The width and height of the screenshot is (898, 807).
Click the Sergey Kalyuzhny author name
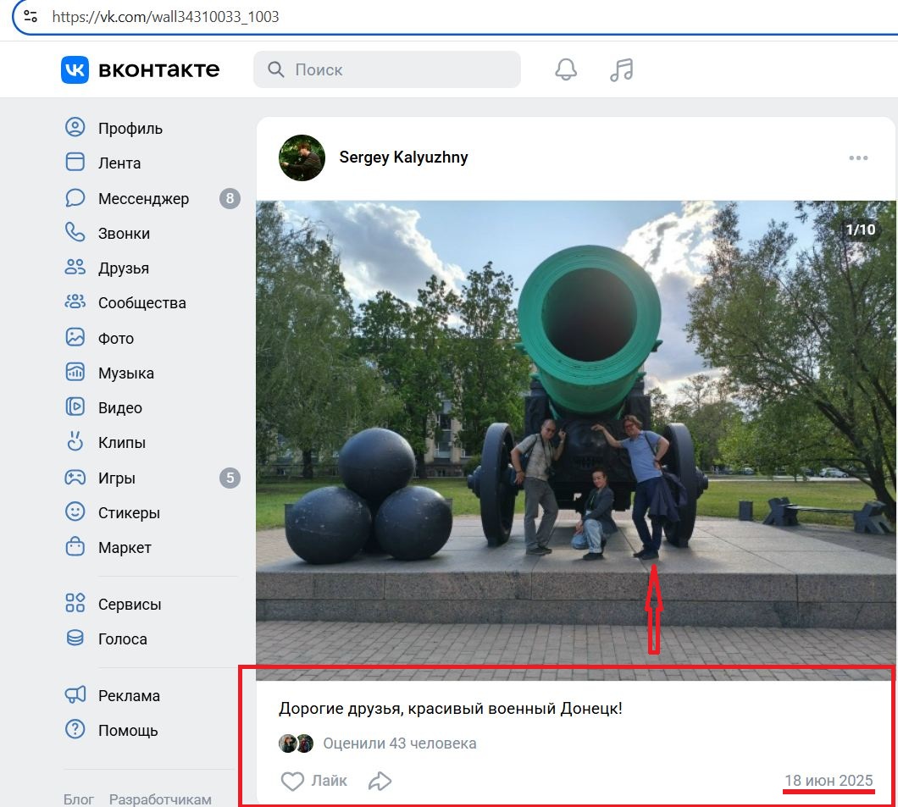pyautogui.click(x=403, y=157)
